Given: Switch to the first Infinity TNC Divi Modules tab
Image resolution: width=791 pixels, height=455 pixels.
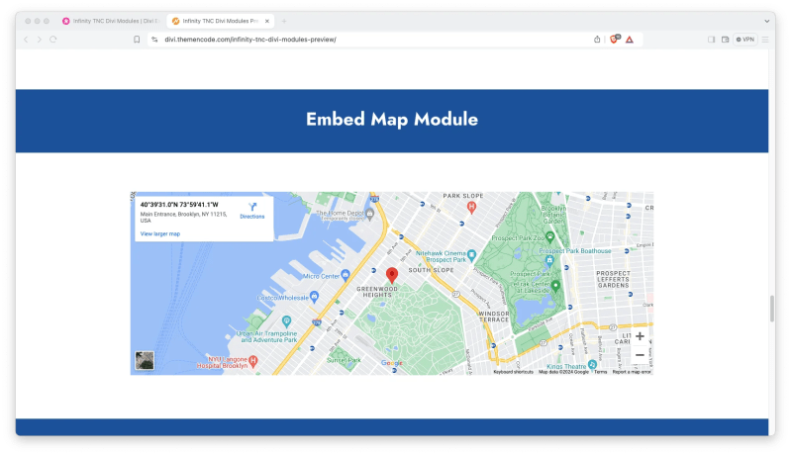Looking at the screenshot, I should 110,21.
